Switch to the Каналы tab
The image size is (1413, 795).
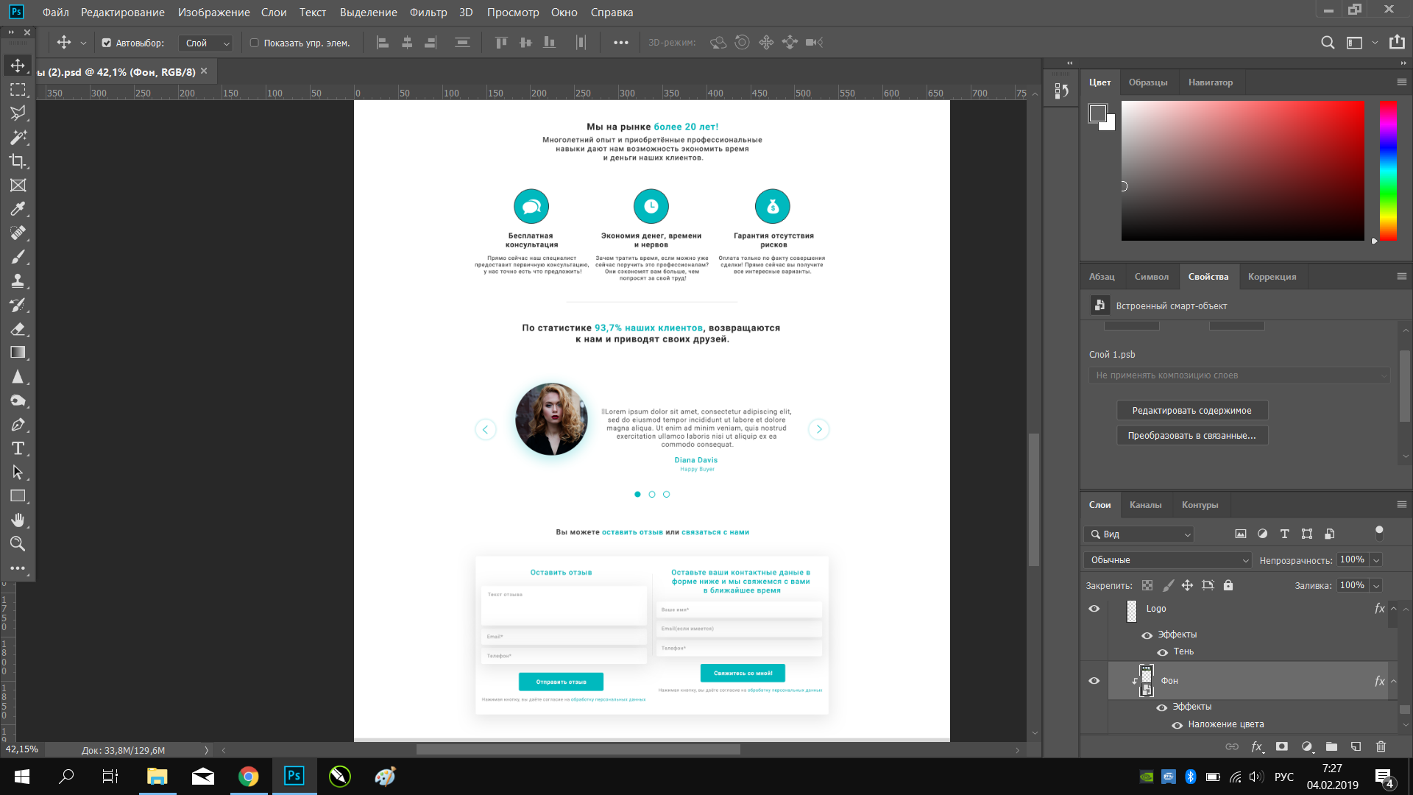pos(1145,505)
